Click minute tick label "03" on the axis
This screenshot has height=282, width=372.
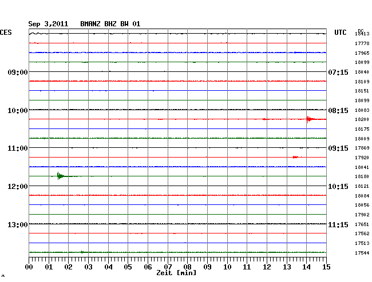pyautogui.click(x=89, y=267)
